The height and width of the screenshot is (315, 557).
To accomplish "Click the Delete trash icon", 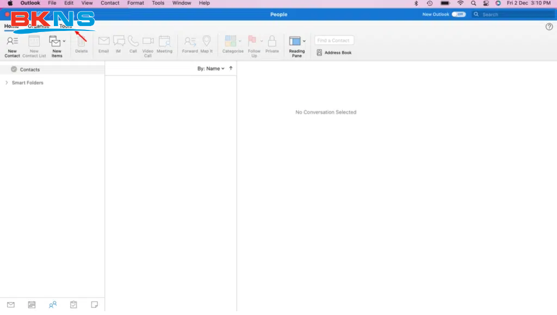I will [x=81, y=42].
